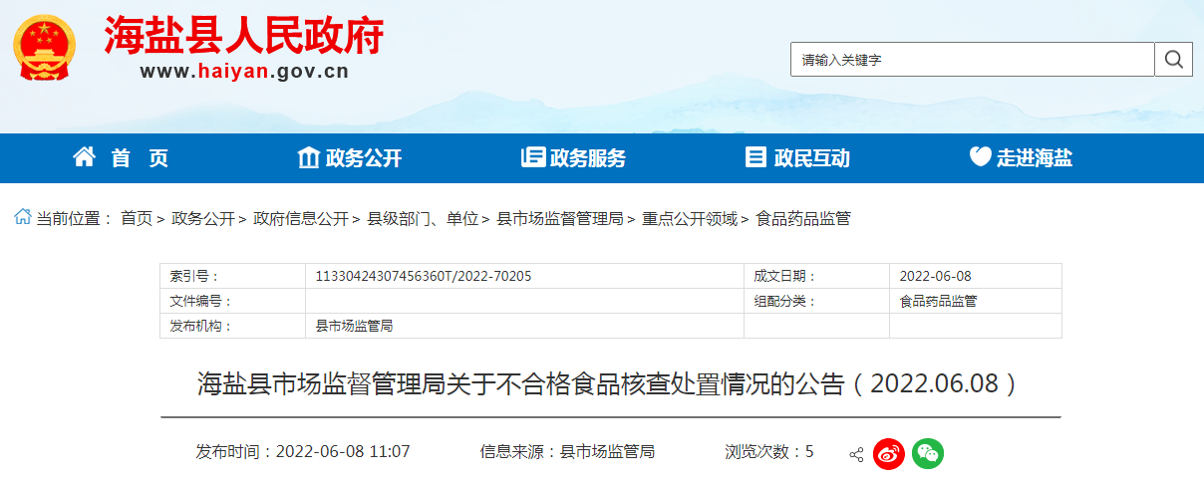
Task: Click the 首页 breadcrumb link
Action: (x=137, y=219)
